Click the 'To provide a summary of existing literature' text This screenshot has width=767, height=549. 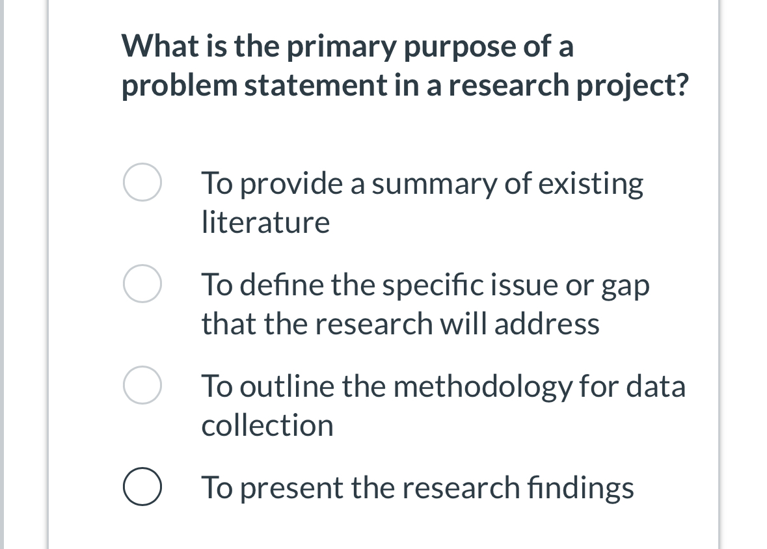[422, 202]
